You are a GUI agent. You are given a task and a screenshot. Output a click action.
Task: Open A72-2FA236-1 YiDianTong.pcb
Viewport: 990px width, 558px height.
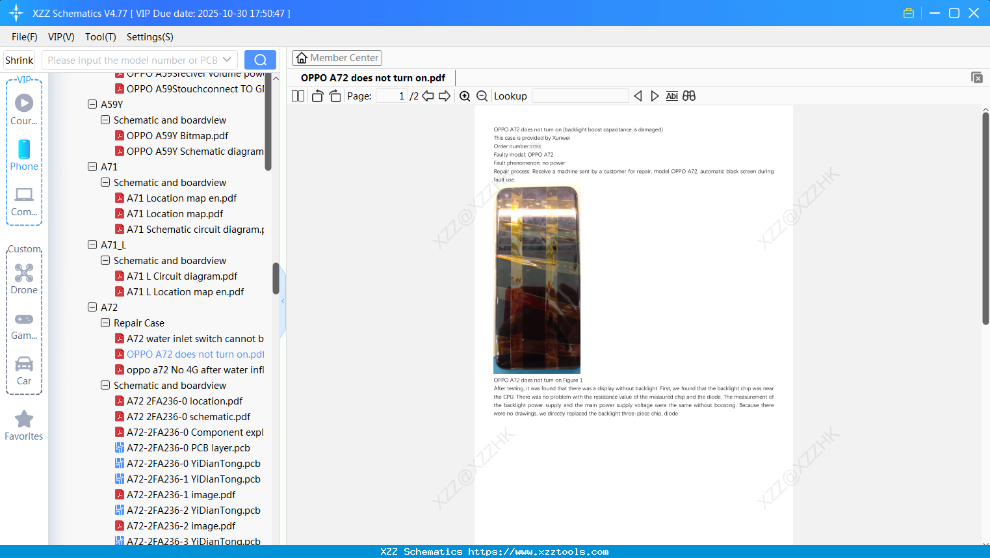pos(194,479)
